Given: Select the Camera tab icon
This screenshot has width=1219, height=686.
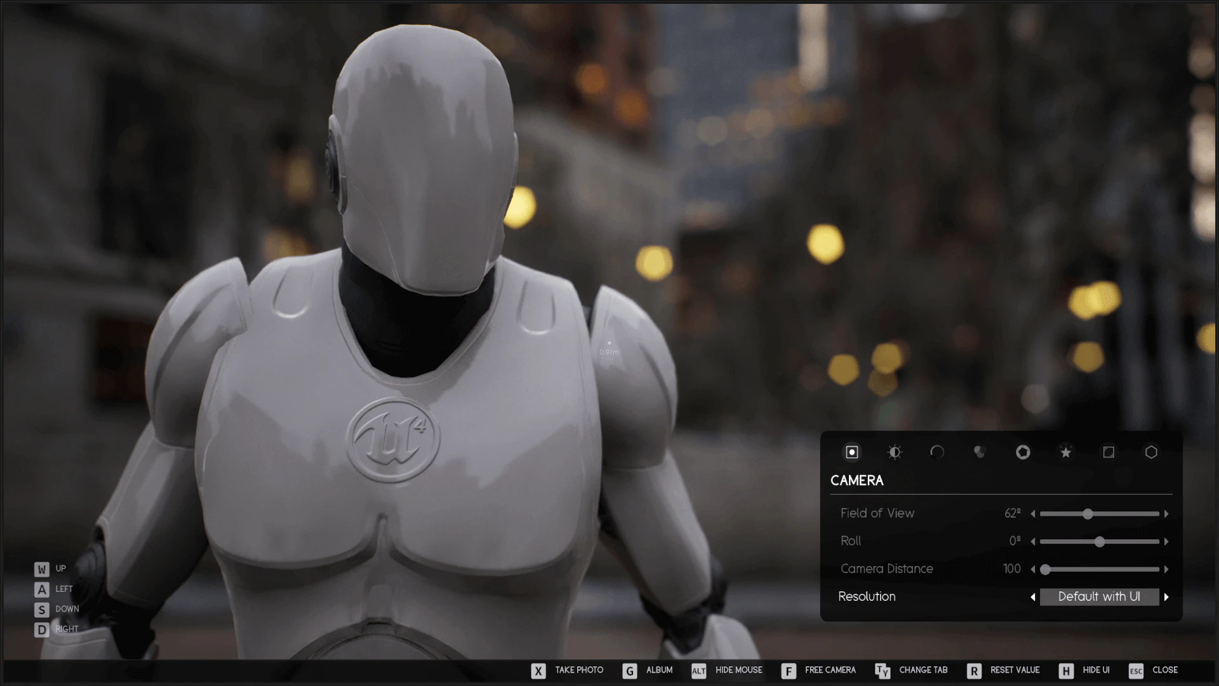Looking at the screenshot, I should [x=852, y=452].
